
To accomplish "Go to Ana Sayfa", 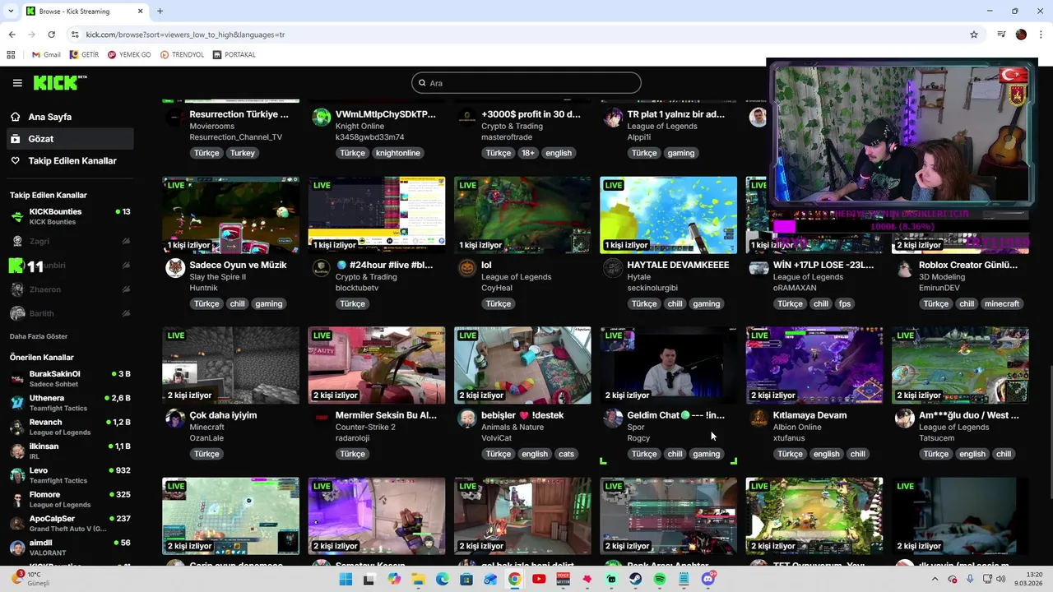I will [70, 117].
